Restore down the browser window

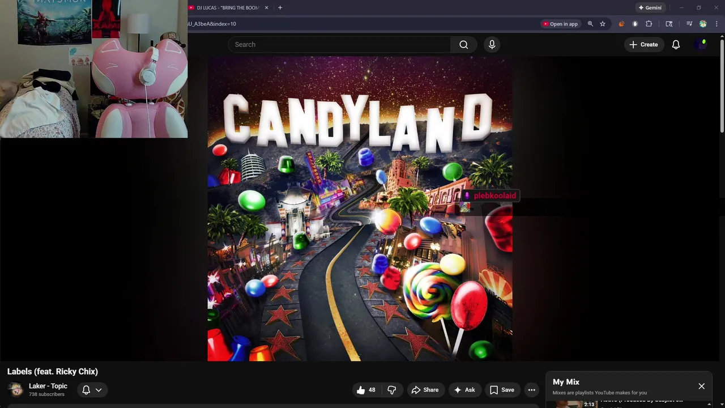pyautogui.click(x=698, y=8)
